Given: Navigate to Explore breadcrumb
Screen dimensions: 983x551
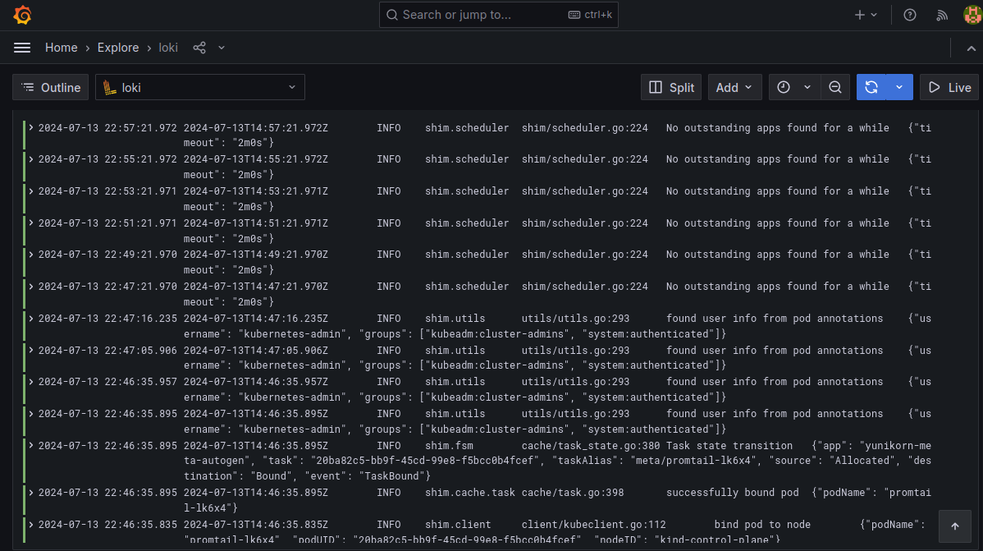Looking at the screenshot, I should (x=118, y=48).
